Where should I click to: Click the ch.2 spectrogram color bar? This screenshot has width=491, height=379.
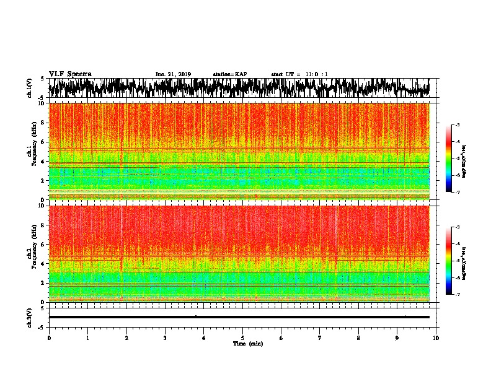pyautogui.click(x=448, y=261)
